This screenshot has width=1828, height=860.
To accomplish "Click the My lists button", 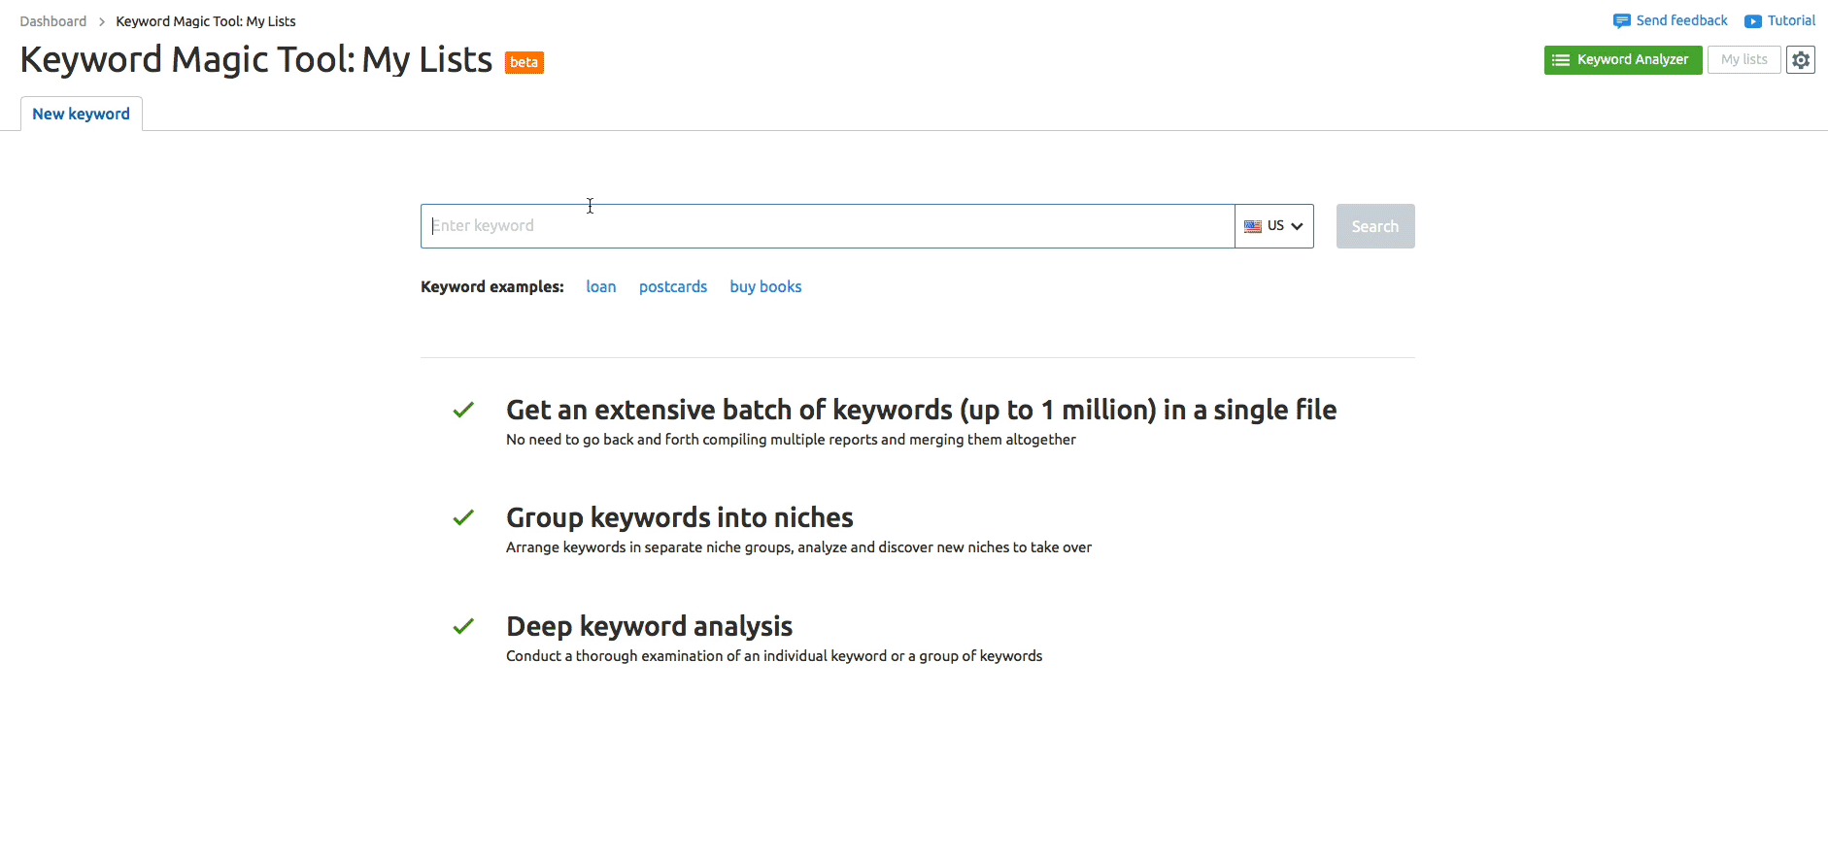I will [1744, 60].
